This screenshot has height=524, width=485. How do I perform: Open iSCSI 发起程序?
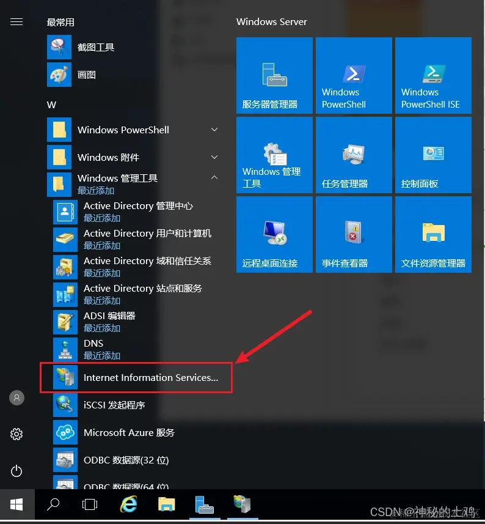pyautogui.click(x=137, y=405)
